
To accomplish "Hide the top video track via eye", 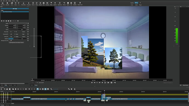I will coord(8,93).
